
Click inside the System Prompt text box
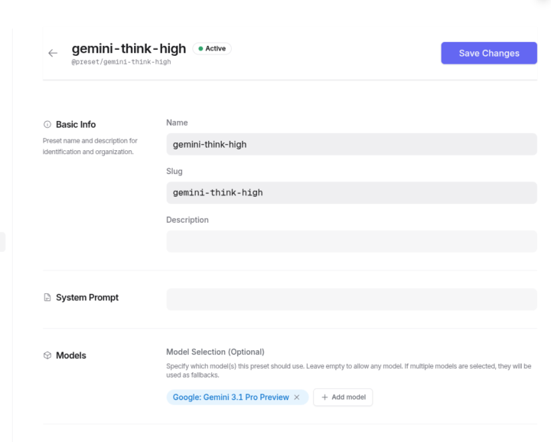[351, 299]
